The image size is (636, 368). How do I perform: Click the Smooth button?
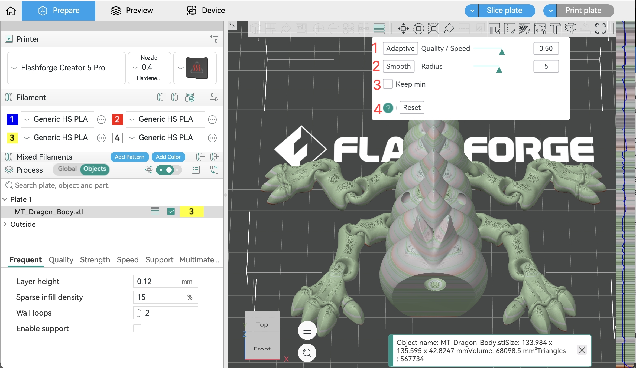[x=398, y=66]
